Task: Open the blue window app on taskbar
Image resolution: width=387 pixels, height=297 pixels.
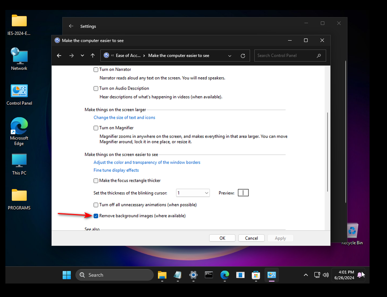Action: 240,275
